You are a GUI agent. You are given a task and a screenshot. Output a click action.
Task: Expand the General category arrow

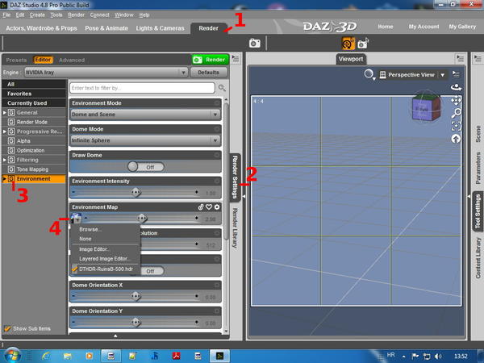click(4, 113)
